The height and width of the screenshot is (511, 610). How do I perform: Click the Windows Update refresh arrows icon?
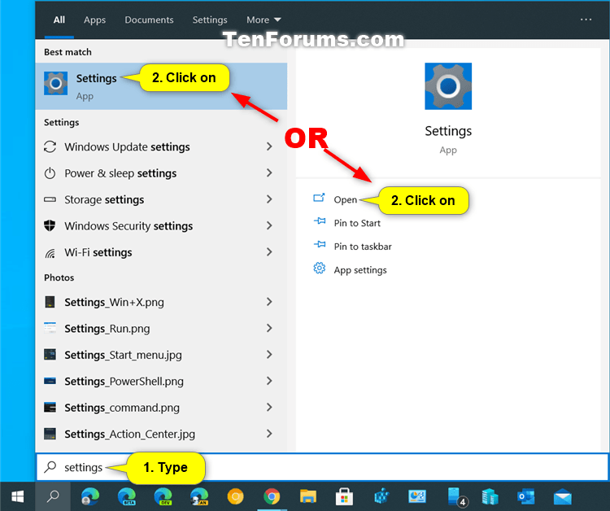(x=50, y=146)
